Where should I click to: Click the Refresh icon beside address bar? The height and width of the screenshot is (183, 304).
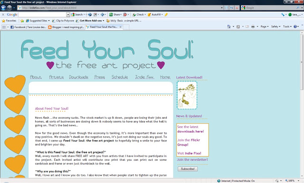(x=231, y=8)
